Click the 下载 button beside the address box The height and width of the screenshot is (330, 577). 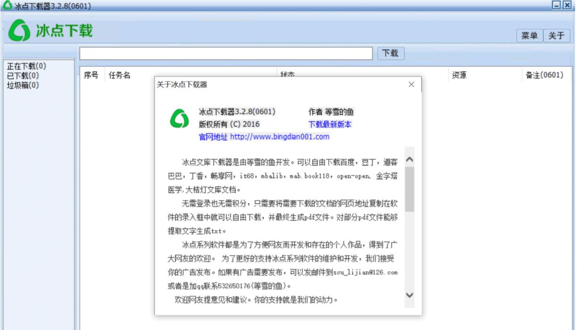[x=390, y=53]
